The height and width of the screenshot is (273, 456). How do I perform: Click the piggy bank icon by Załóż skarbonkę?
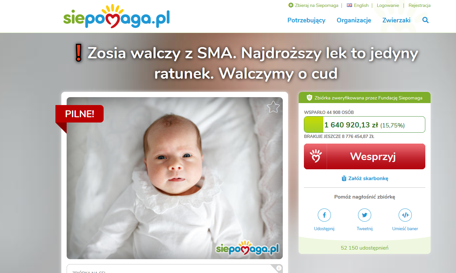344,178
